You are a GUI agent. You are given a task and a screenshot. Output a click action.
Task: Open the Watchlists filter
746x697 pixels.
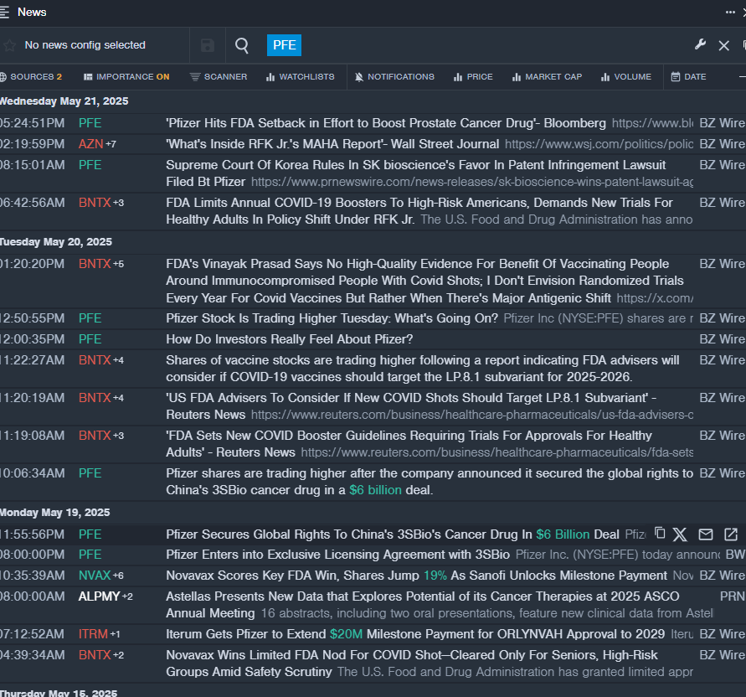tap(301, 76)
